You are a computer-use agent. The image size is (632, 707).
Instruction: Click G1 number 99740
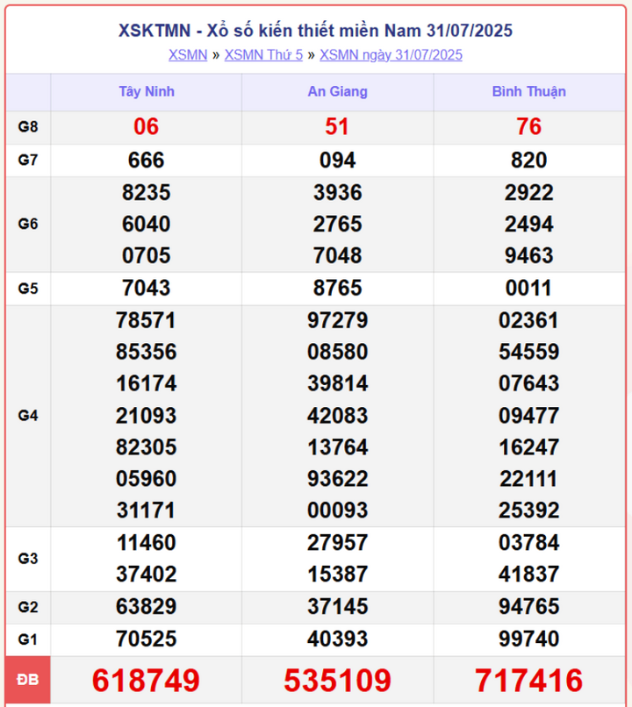528,639
